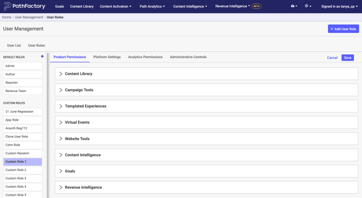Select the Custom Random role
This screenshot has width=362, height=198.
tap(23, 153)
